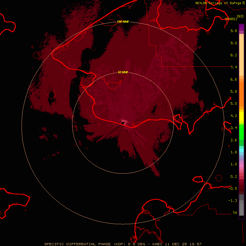Click the 0.2 value on the color scale

[234, 177]
